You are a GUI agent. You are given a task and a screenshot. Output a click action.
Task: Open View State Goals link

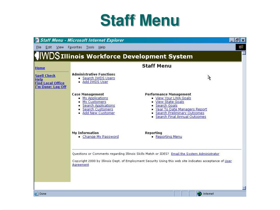click(x=170, y=102)
